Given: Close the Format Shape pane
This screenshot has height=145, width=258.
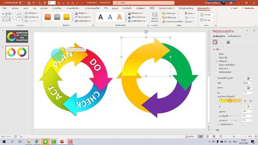Looking at the screenshot, I should coord(254,31).
